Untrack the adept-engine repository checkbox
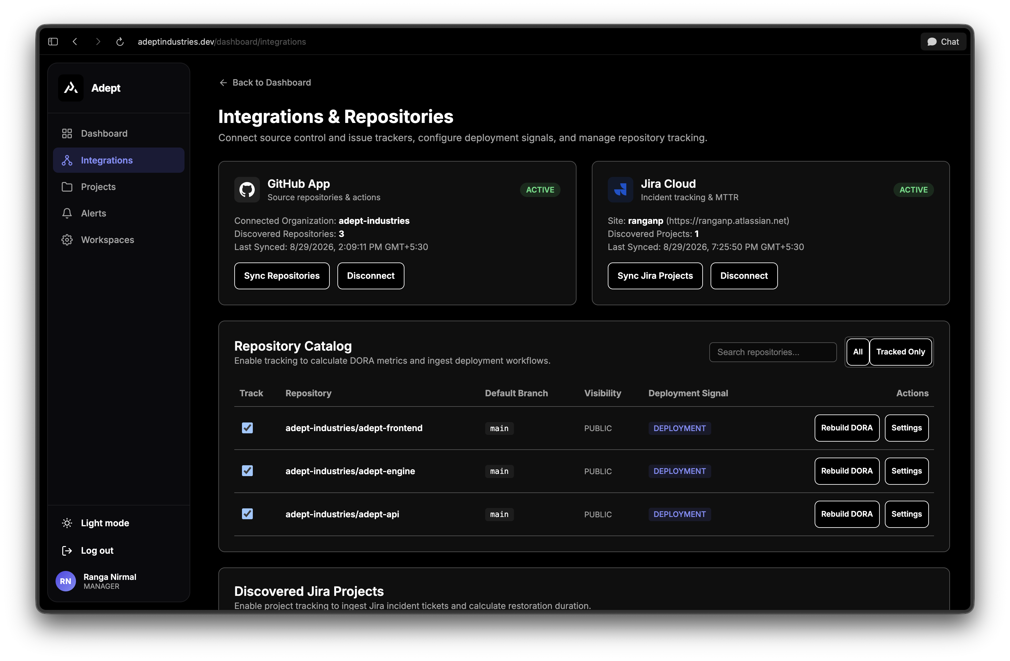Image resolution: width=1010 pixels, height=661 pixels. coord(247,471)
